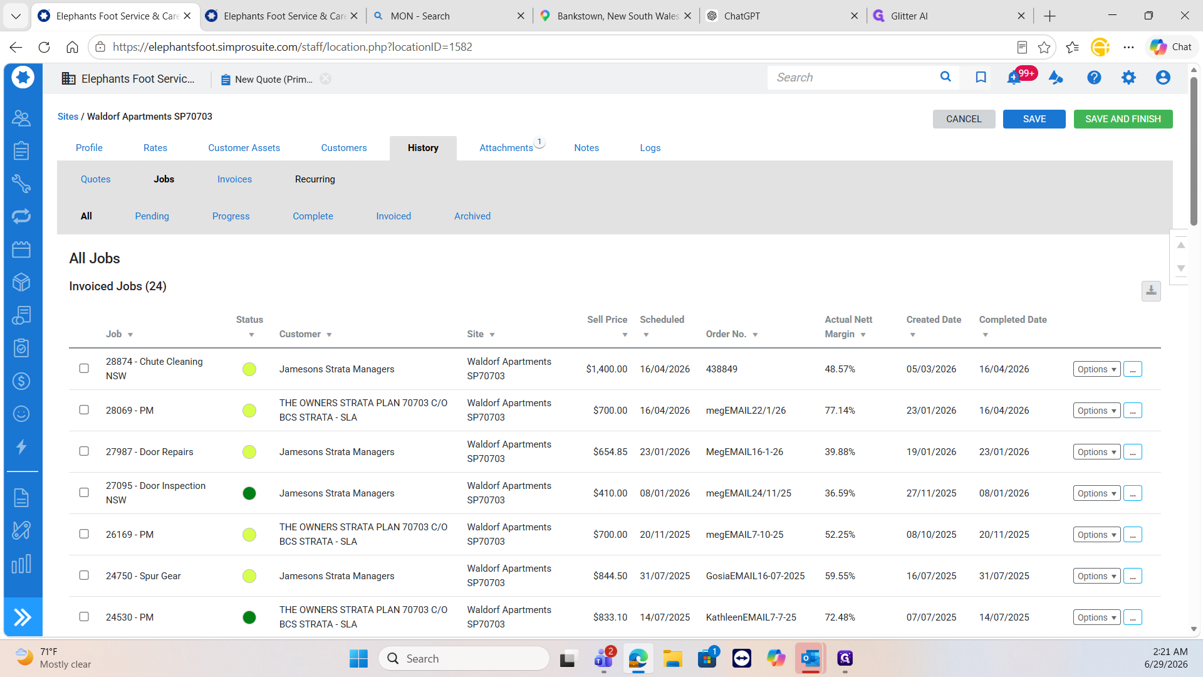
Task: Sort by the Customer column header
Action: click(x=305, y=334)
